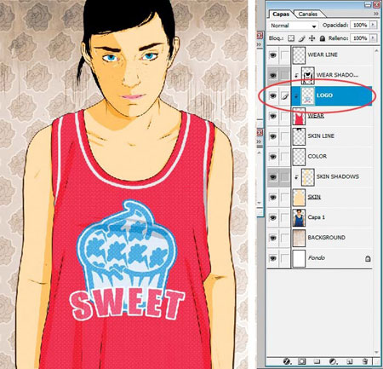Add a layer mask from the panel footer
Viewport: 383px width, 369px height.
point(302,361)
